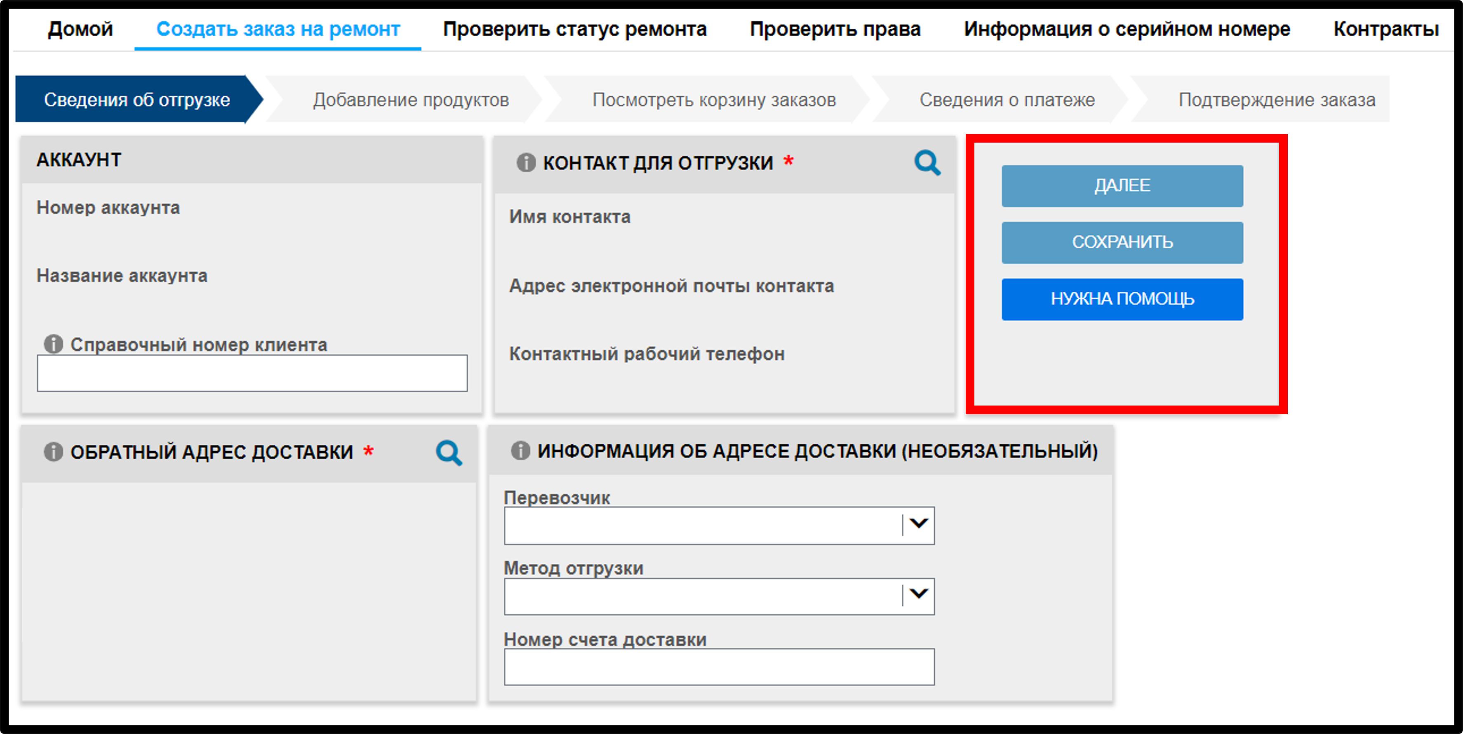This screenshot has width=1463, height=734.
Task: Click the Справочный номер клиента input field
Action: tap(252, 373)
